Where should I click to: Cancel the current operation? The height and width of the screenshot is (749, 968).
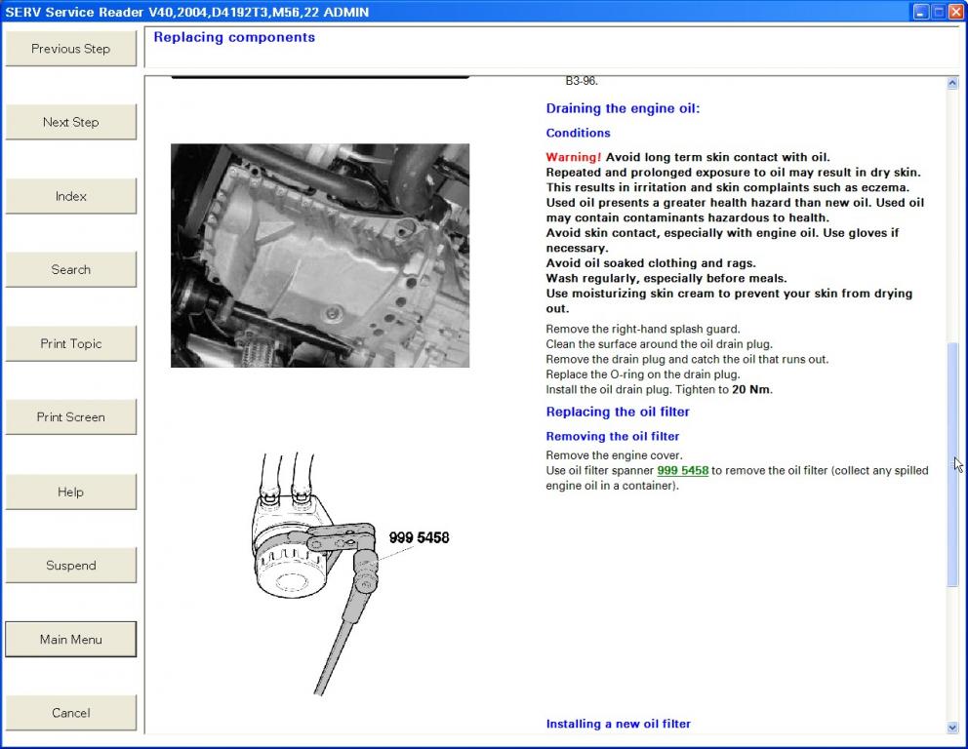71,713
